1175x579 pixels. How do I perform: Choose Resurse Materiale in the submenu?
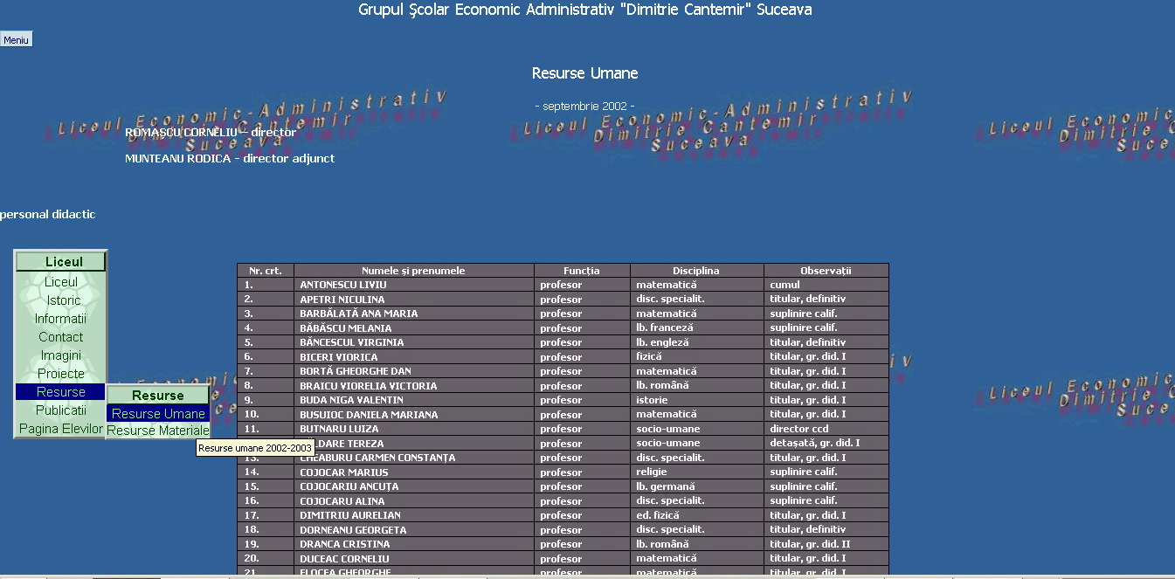point(158,431)
